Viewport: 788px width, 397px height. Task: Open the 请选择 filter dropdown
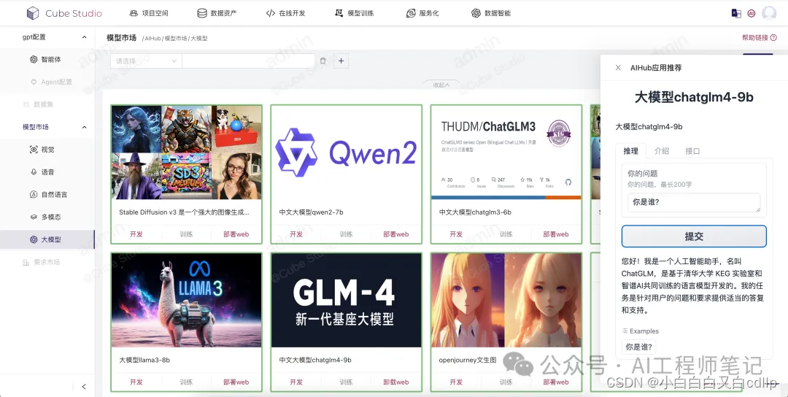tap(146, 61)
